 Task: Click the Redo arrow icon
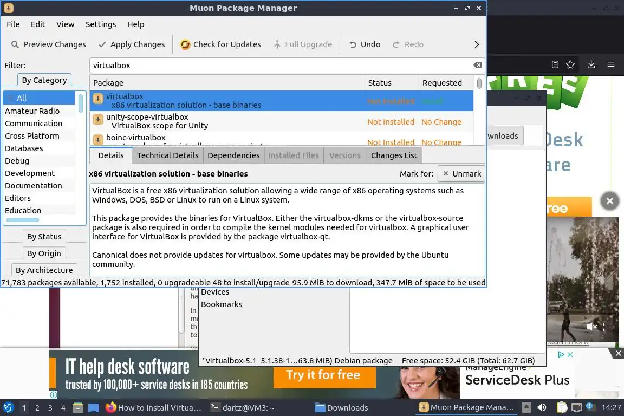[396, 44]
